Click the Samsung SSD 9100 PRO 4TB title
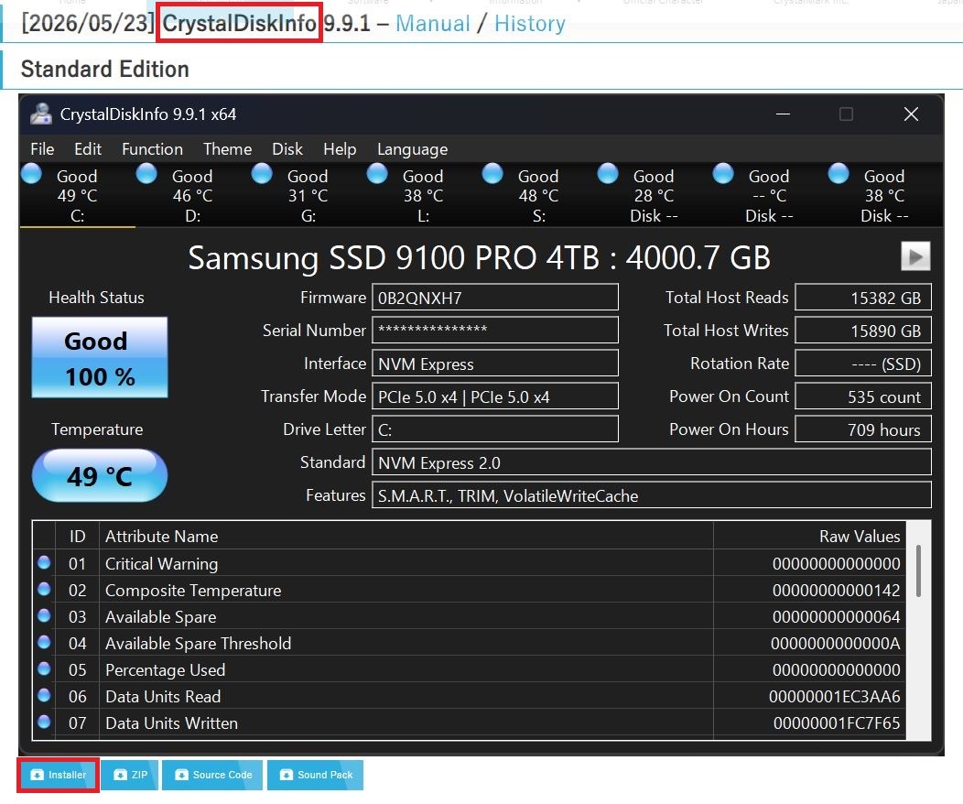Screen dimensions: 963x804 point(479,257)
